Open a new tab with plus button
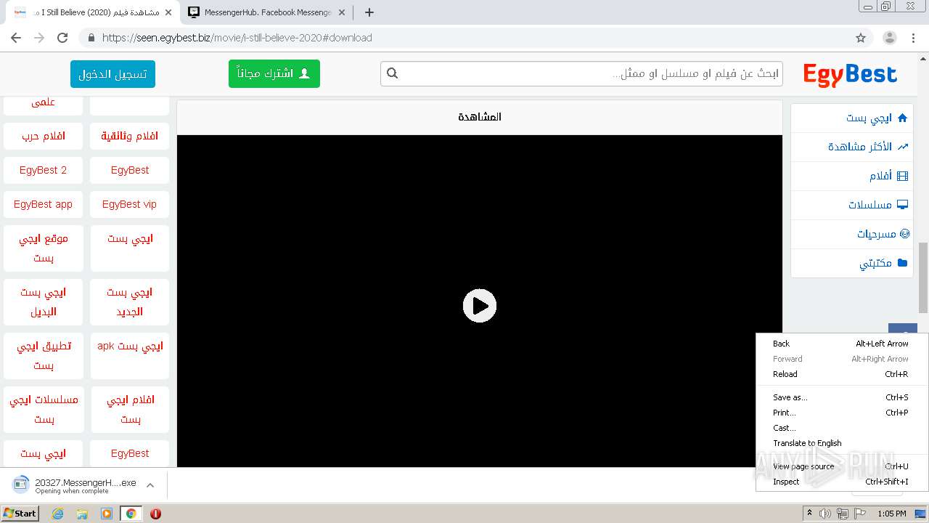Viewport: 929px width, 523px height. coord(369,12)
